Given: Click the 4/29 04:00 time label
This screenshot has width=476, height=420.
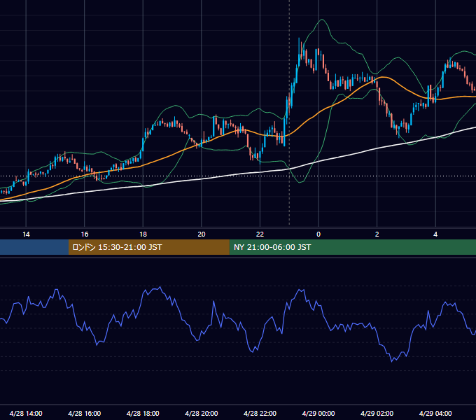Looking at the screenshot, I should pyautogui.click(x=435, y=413).
